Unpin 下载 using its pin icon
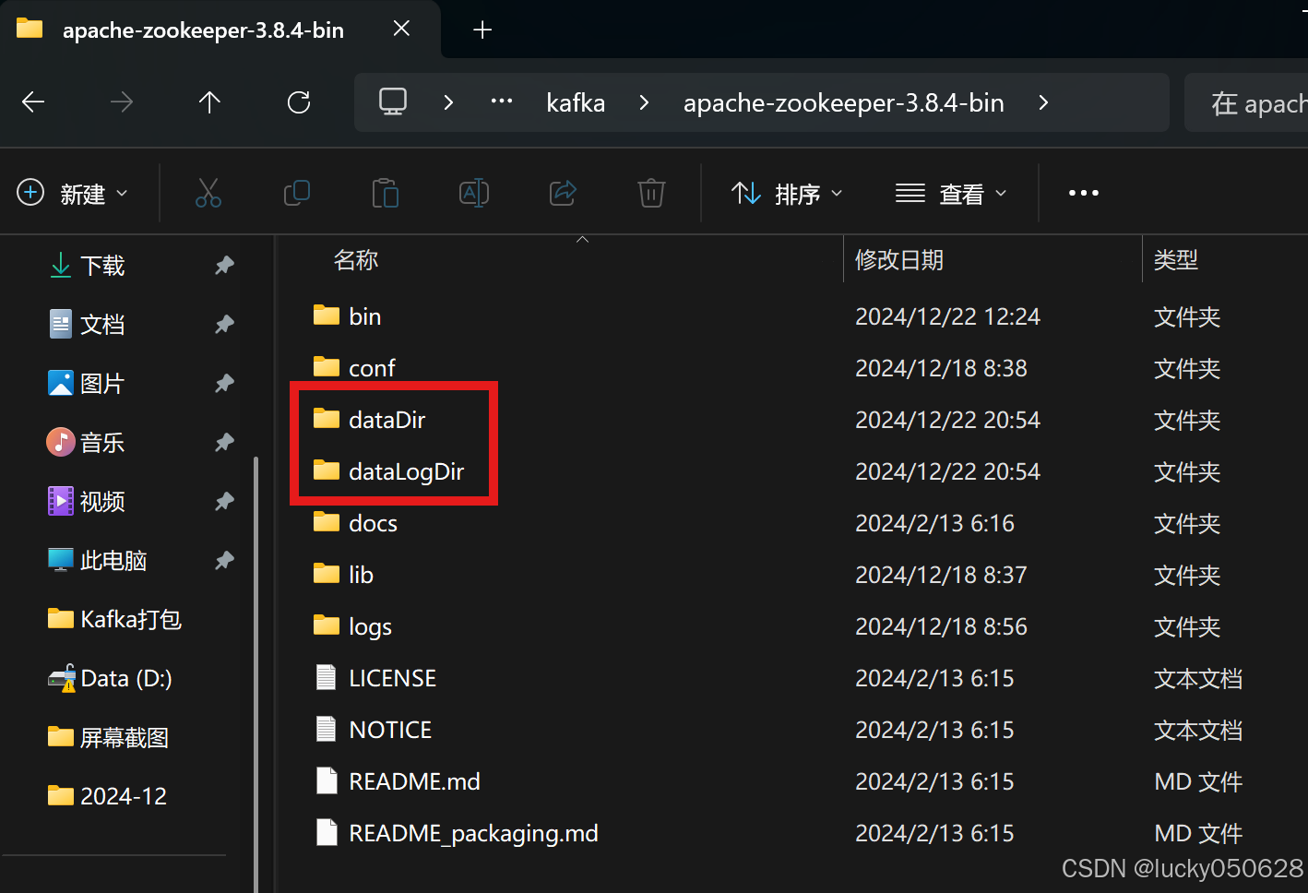Screen dimensions: 1308x893 point(224,266)
